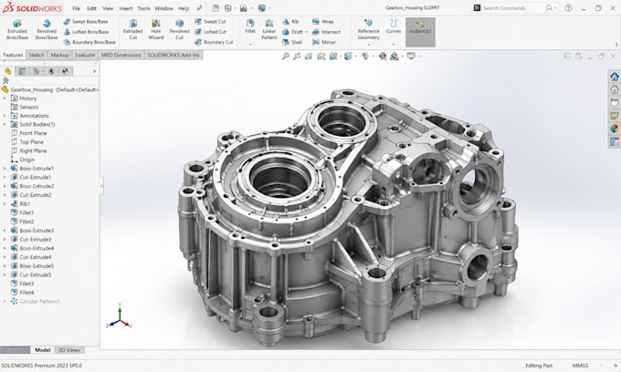Toggle the Instant3D button
Viewport: 621px width, 372px height.
[x=420, y=32]
